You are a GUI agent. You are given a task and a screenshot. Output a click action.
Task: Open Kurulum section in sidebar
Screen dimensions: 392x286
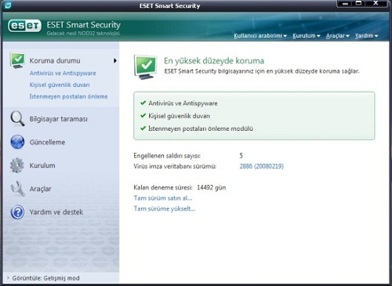coord(42,165)
